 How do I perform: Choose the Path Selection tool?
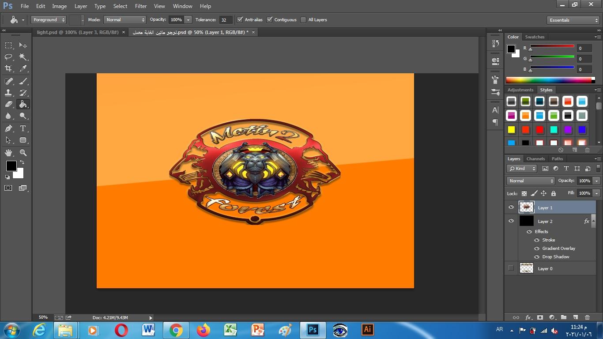coord(8,140)
